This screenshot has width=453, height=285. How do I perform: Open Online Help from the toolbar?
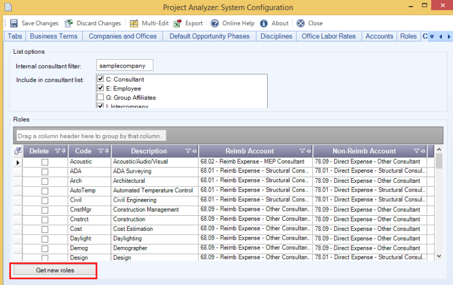[x=214, y=23]
